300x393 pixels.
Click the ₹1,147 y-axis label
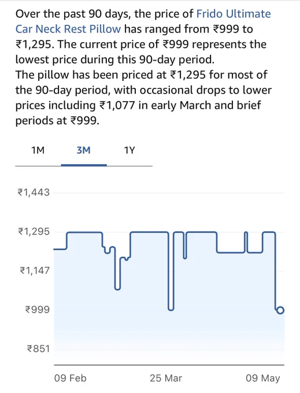(35, 270)
